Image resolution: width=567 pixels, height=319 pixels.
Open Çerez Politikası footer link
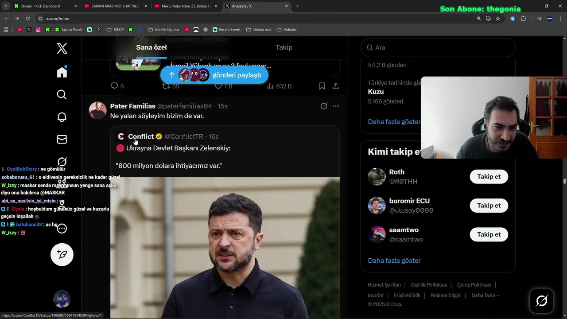[x=474, y=285]
